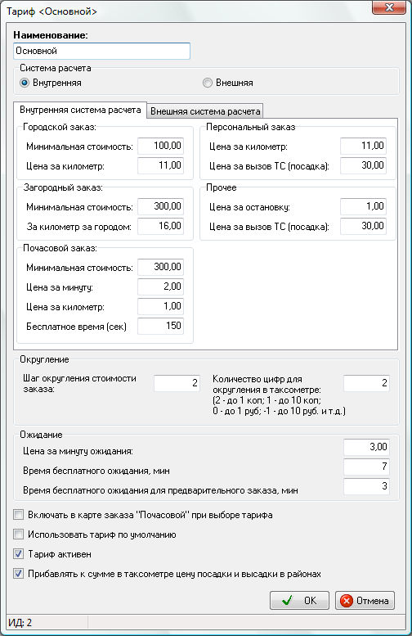Click the Цена за остановку field

tap(364, 206)
